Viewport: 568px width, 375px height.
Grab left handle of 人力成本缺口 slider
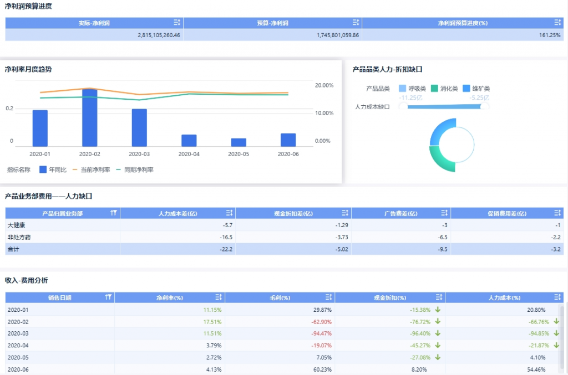[x=403, y=106]
